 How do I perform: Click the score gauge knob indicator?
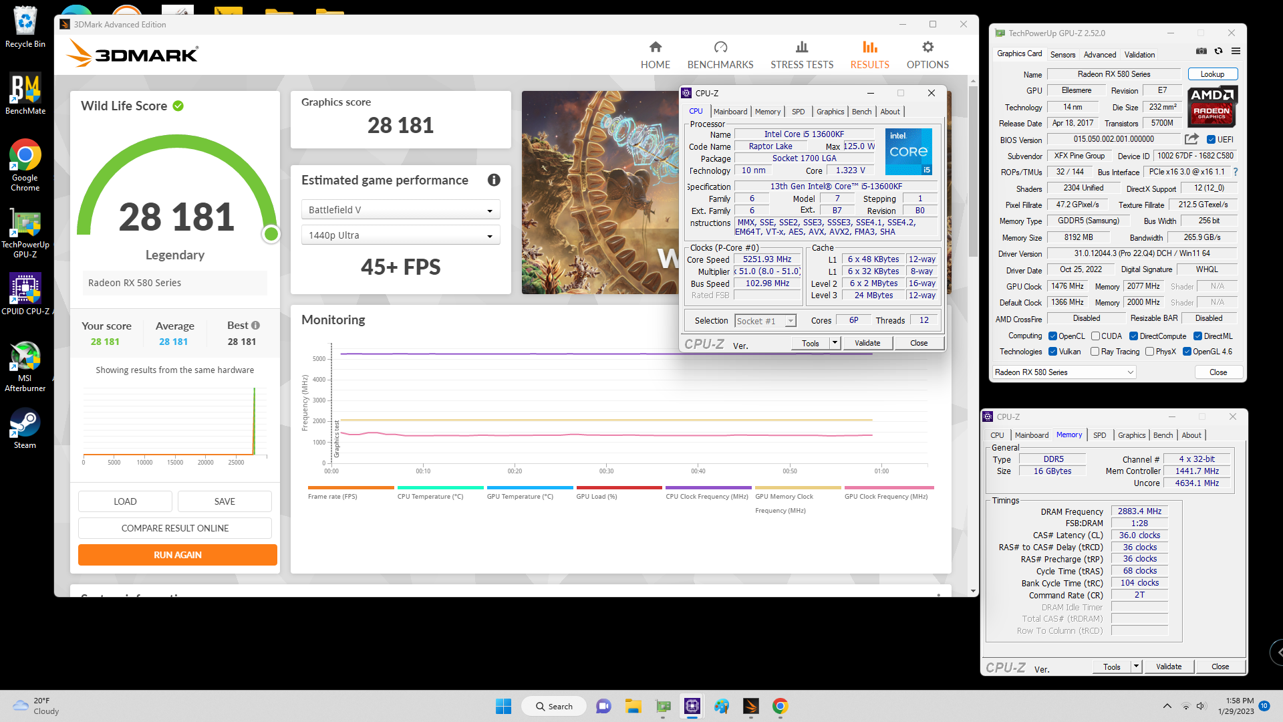(271, 234)
